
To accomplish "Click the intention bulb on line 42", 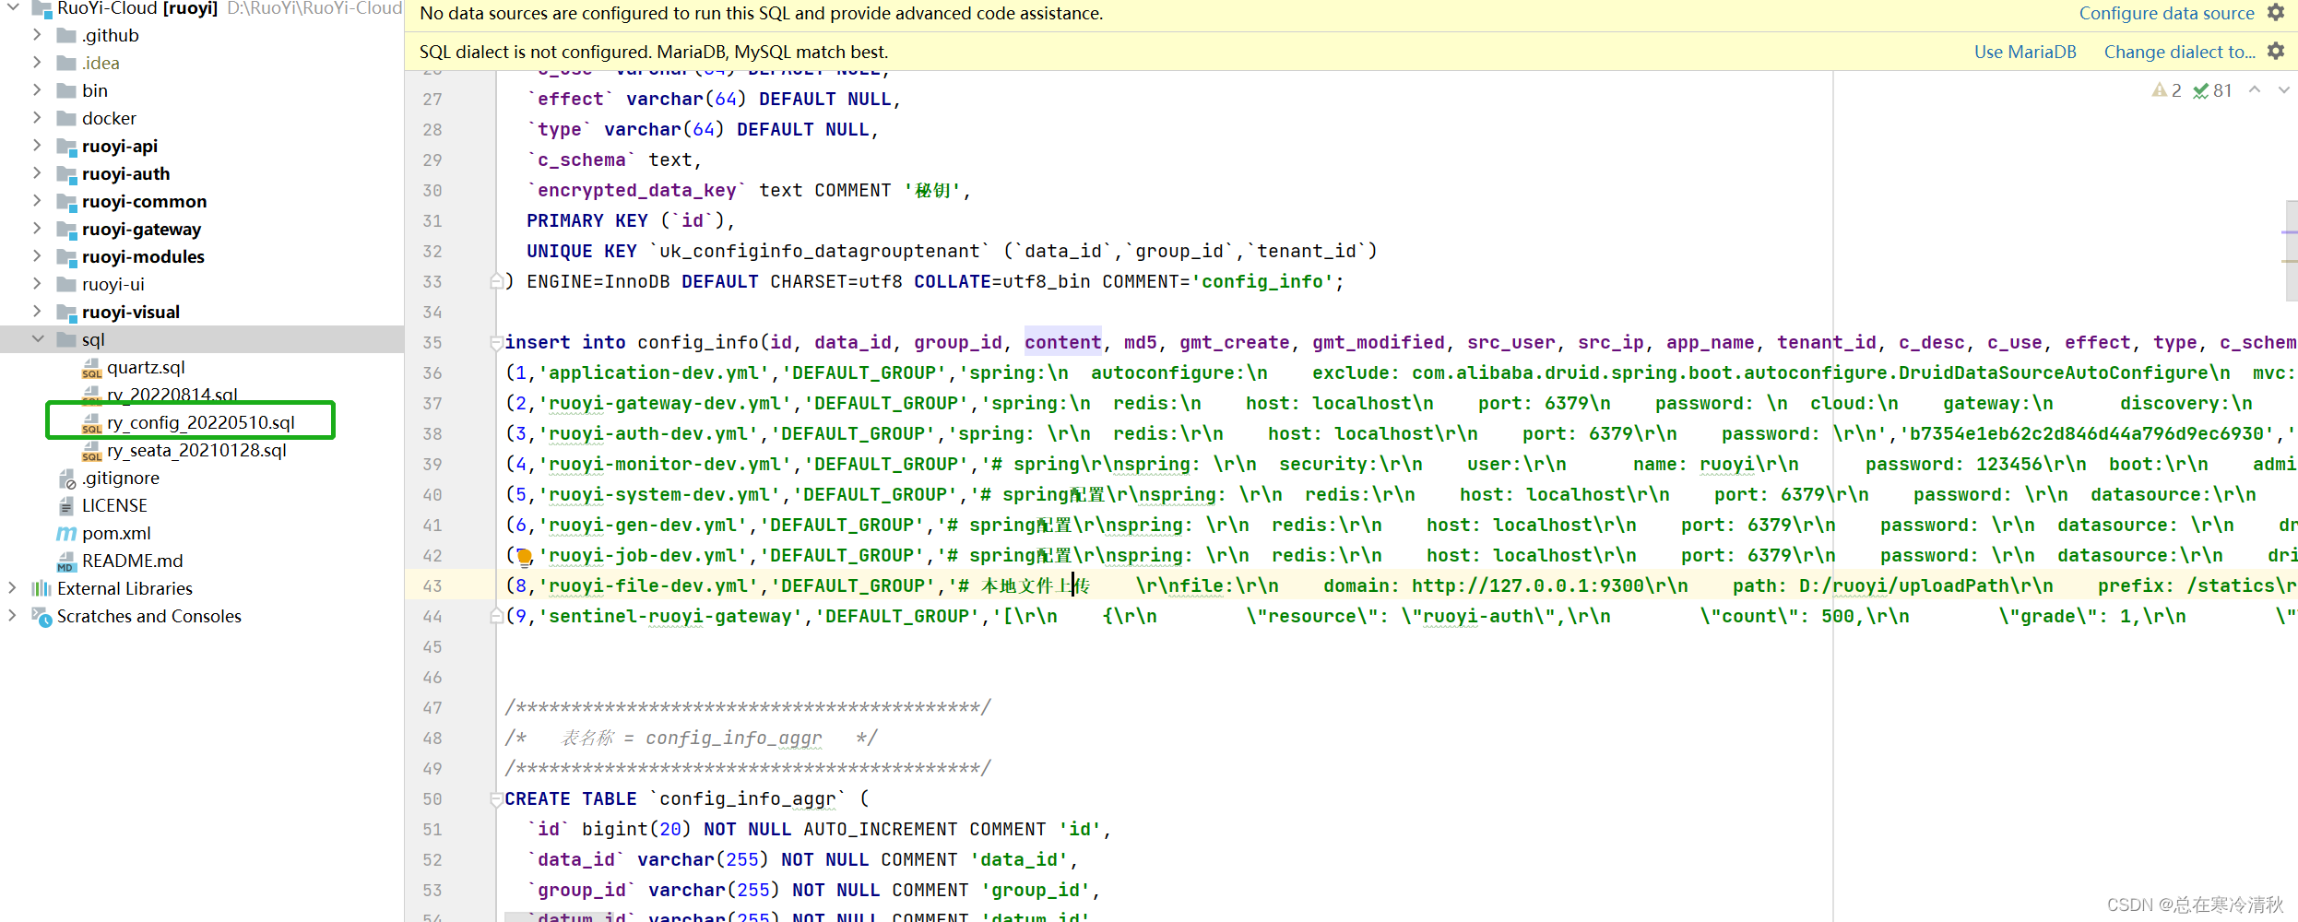I will [524, 556].
